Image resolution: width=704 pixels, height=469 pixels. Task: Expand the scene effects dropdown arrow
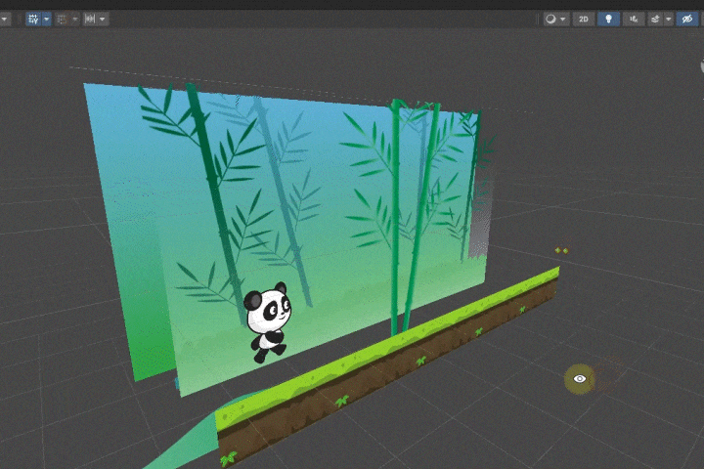coord(668,19)
